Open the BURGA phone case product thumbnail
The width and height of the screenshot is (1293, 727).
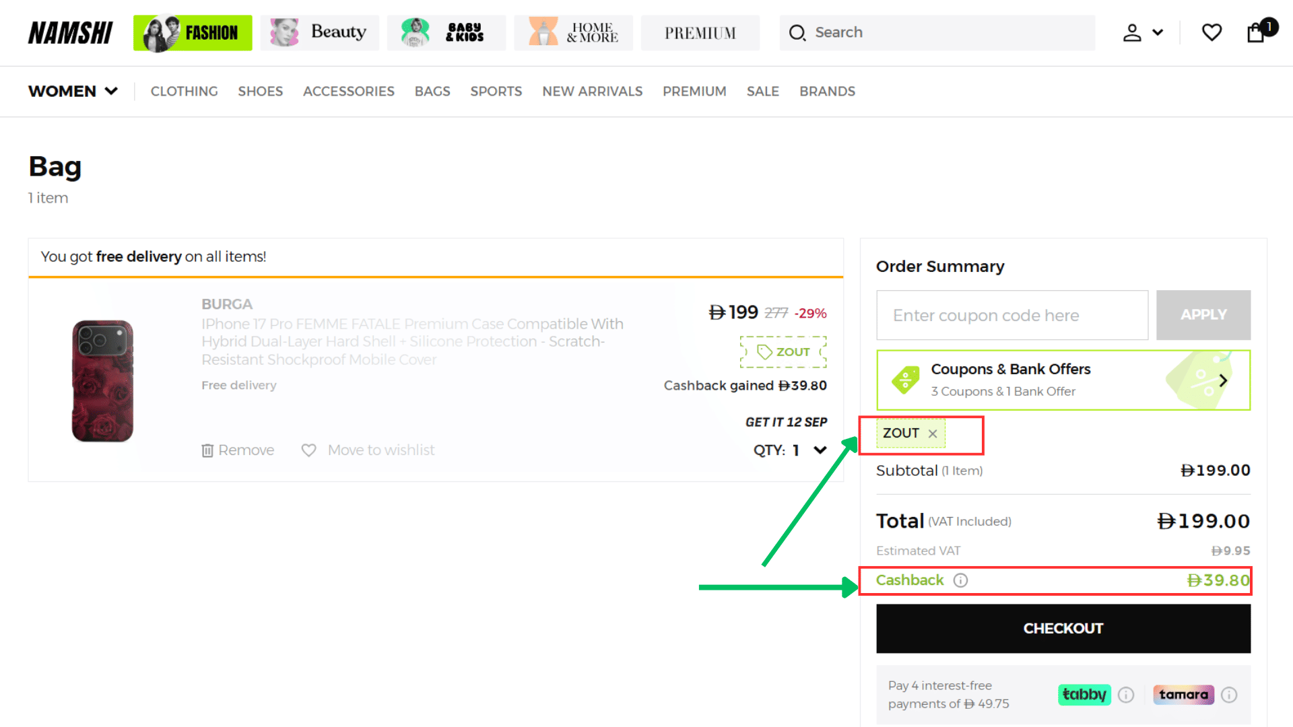coord(102,381)
